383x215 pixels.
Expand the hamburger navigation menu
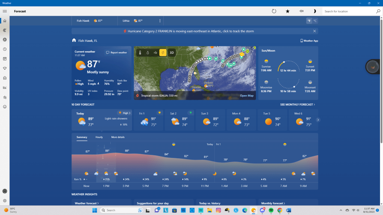(4, 11)
